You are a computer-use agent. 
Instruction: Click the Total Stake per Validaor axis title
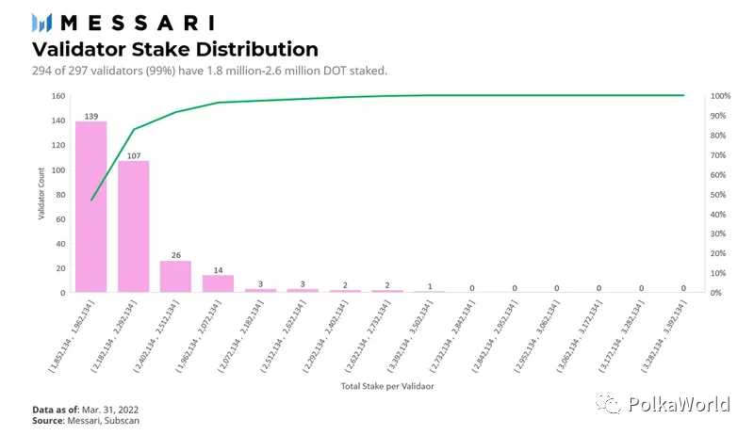[x=387, y=386]
